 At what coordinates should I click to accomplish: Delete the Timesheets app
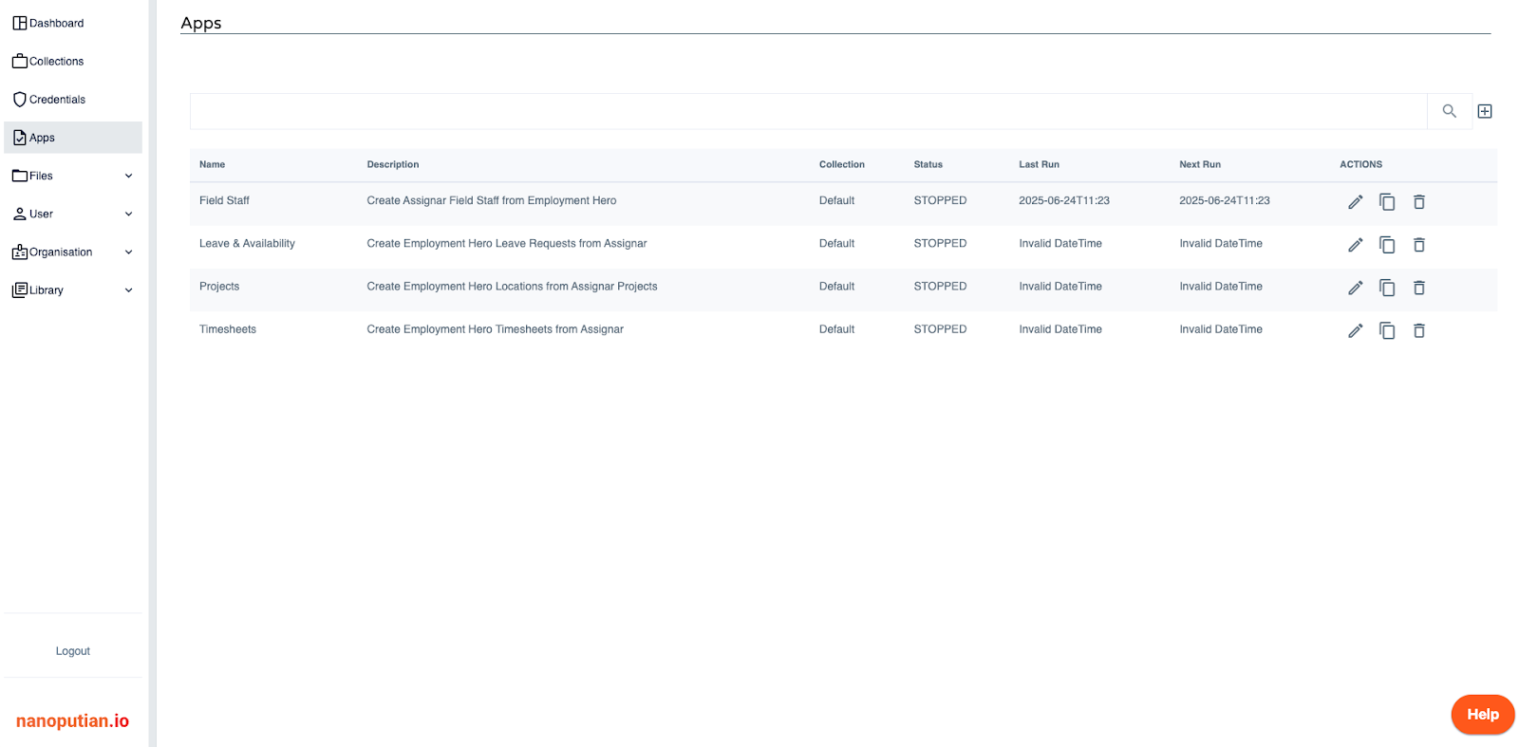coord(1419,330)
